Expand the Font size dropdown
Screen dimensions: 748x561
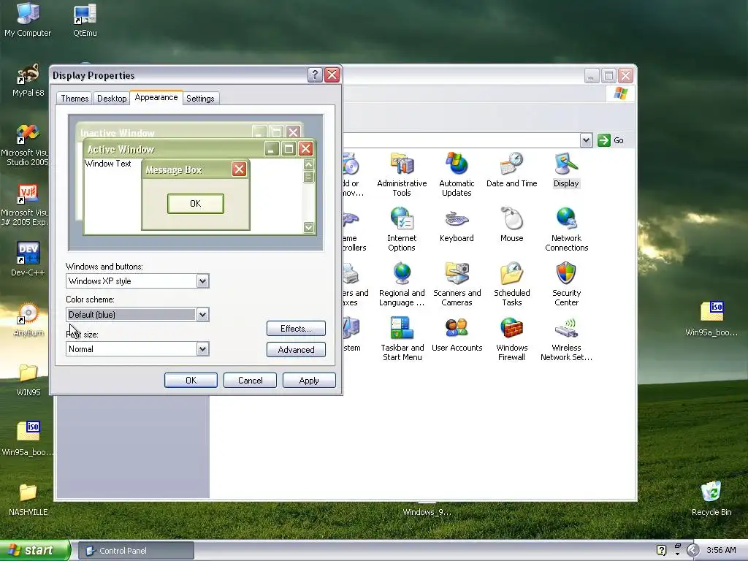pos(202,348)
